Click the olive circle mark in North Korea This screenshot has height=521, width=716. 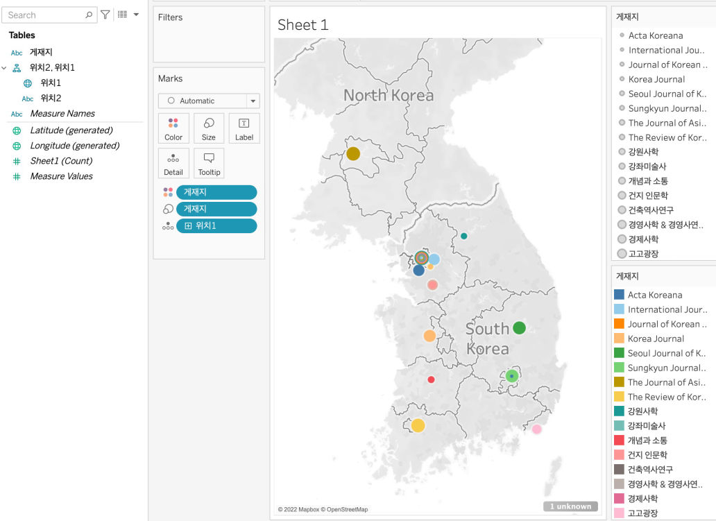click(x=353, y=154)
